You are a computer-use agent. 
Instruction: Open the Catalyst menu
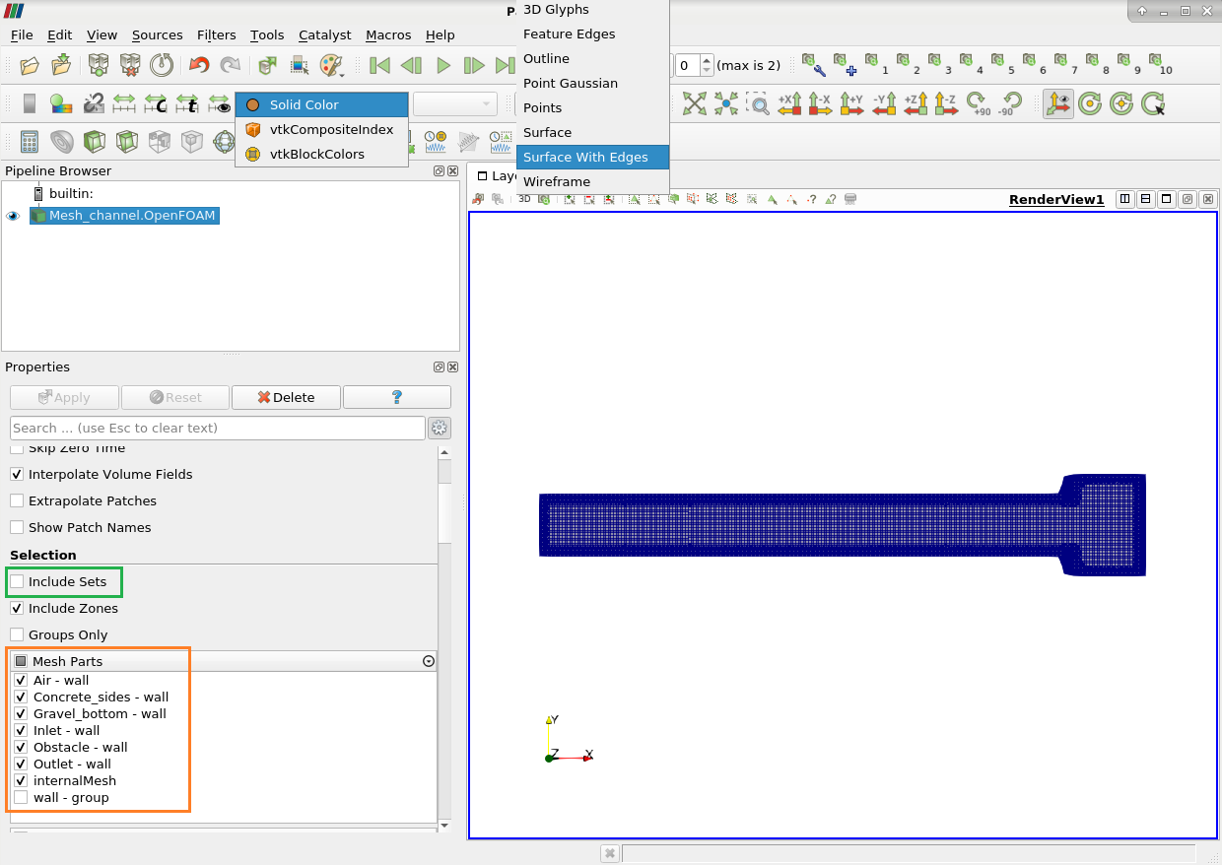[x=324, y=34]
